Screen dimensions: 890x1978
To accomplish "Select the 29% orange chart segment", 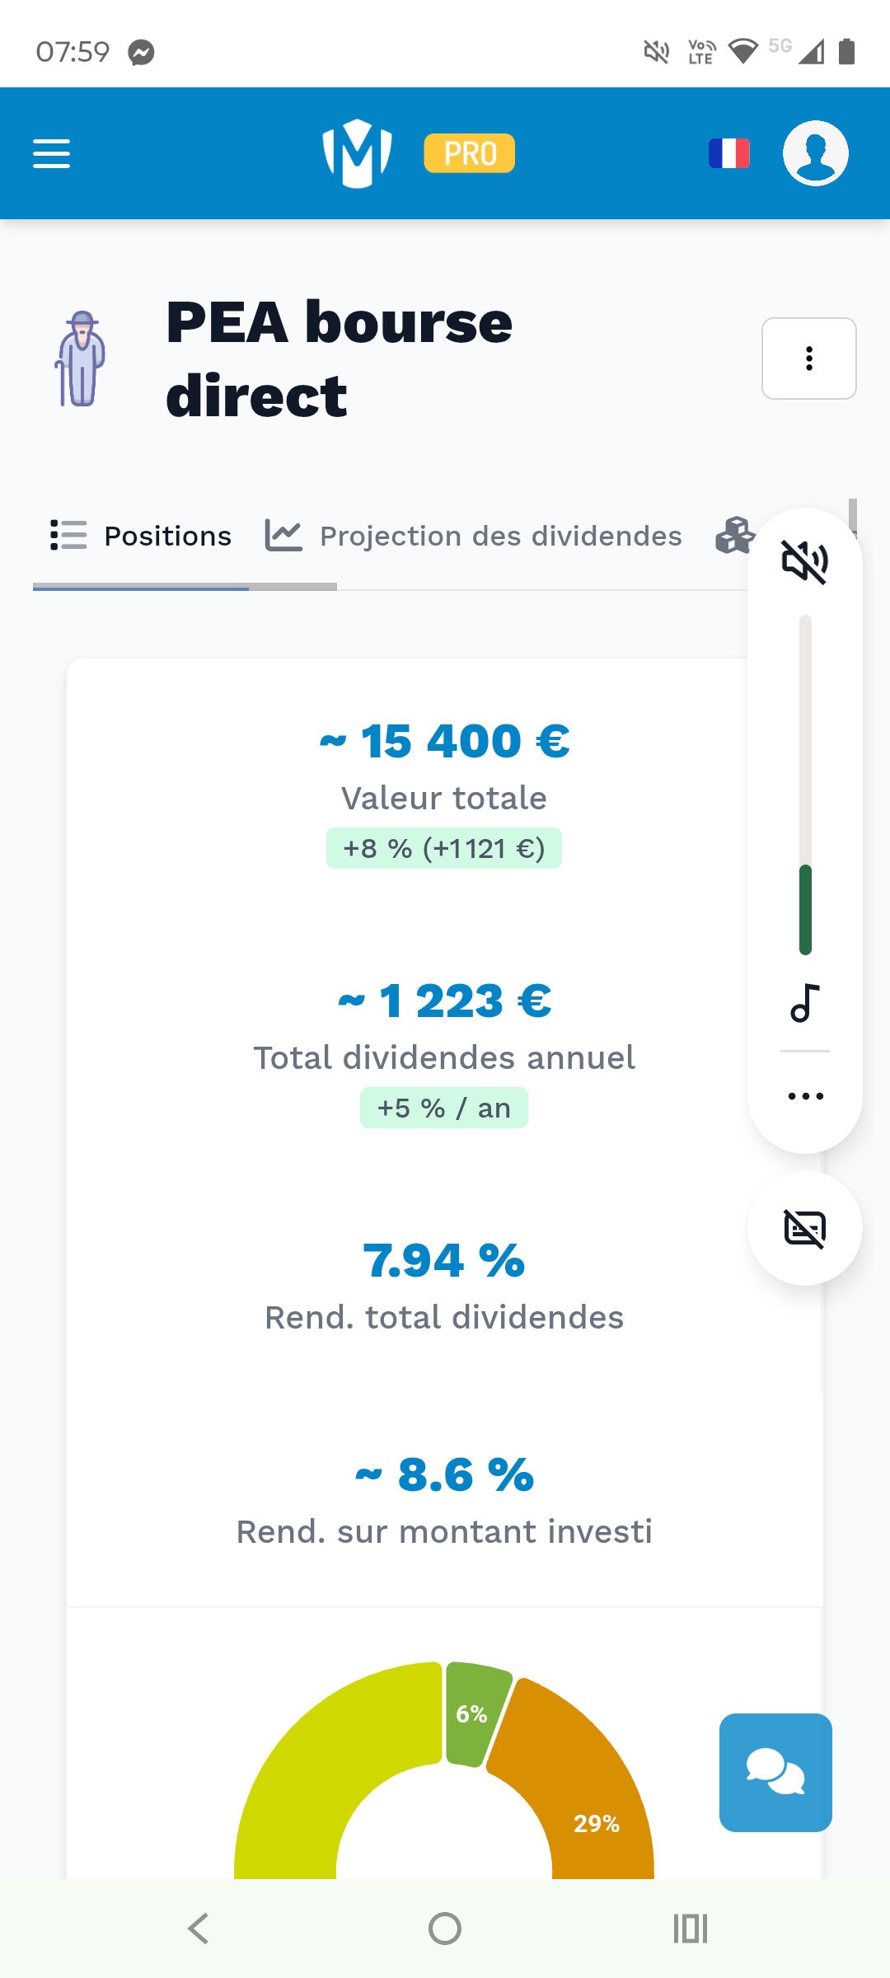I will (589, 1797).
